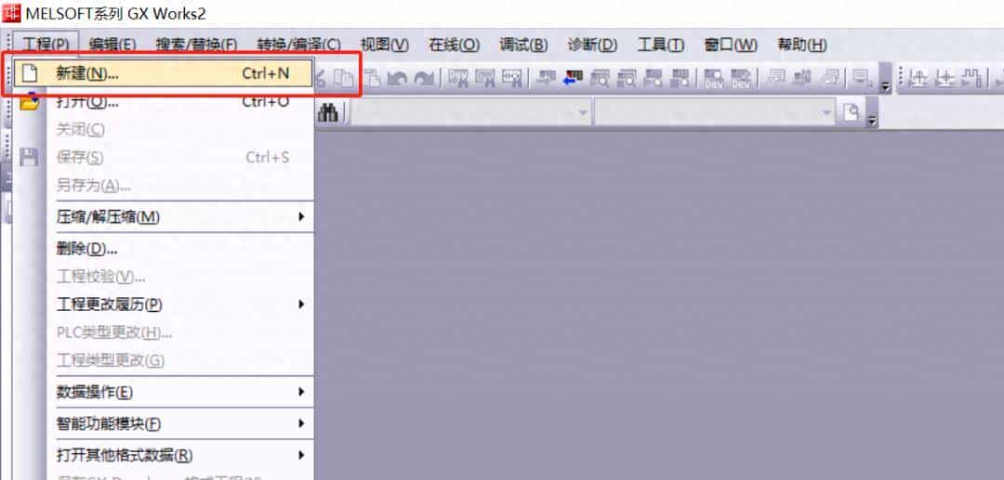Click the Paste clipboard icon in the toolbar
This screenshot has height=480, width=1004.
click(372, 78)
